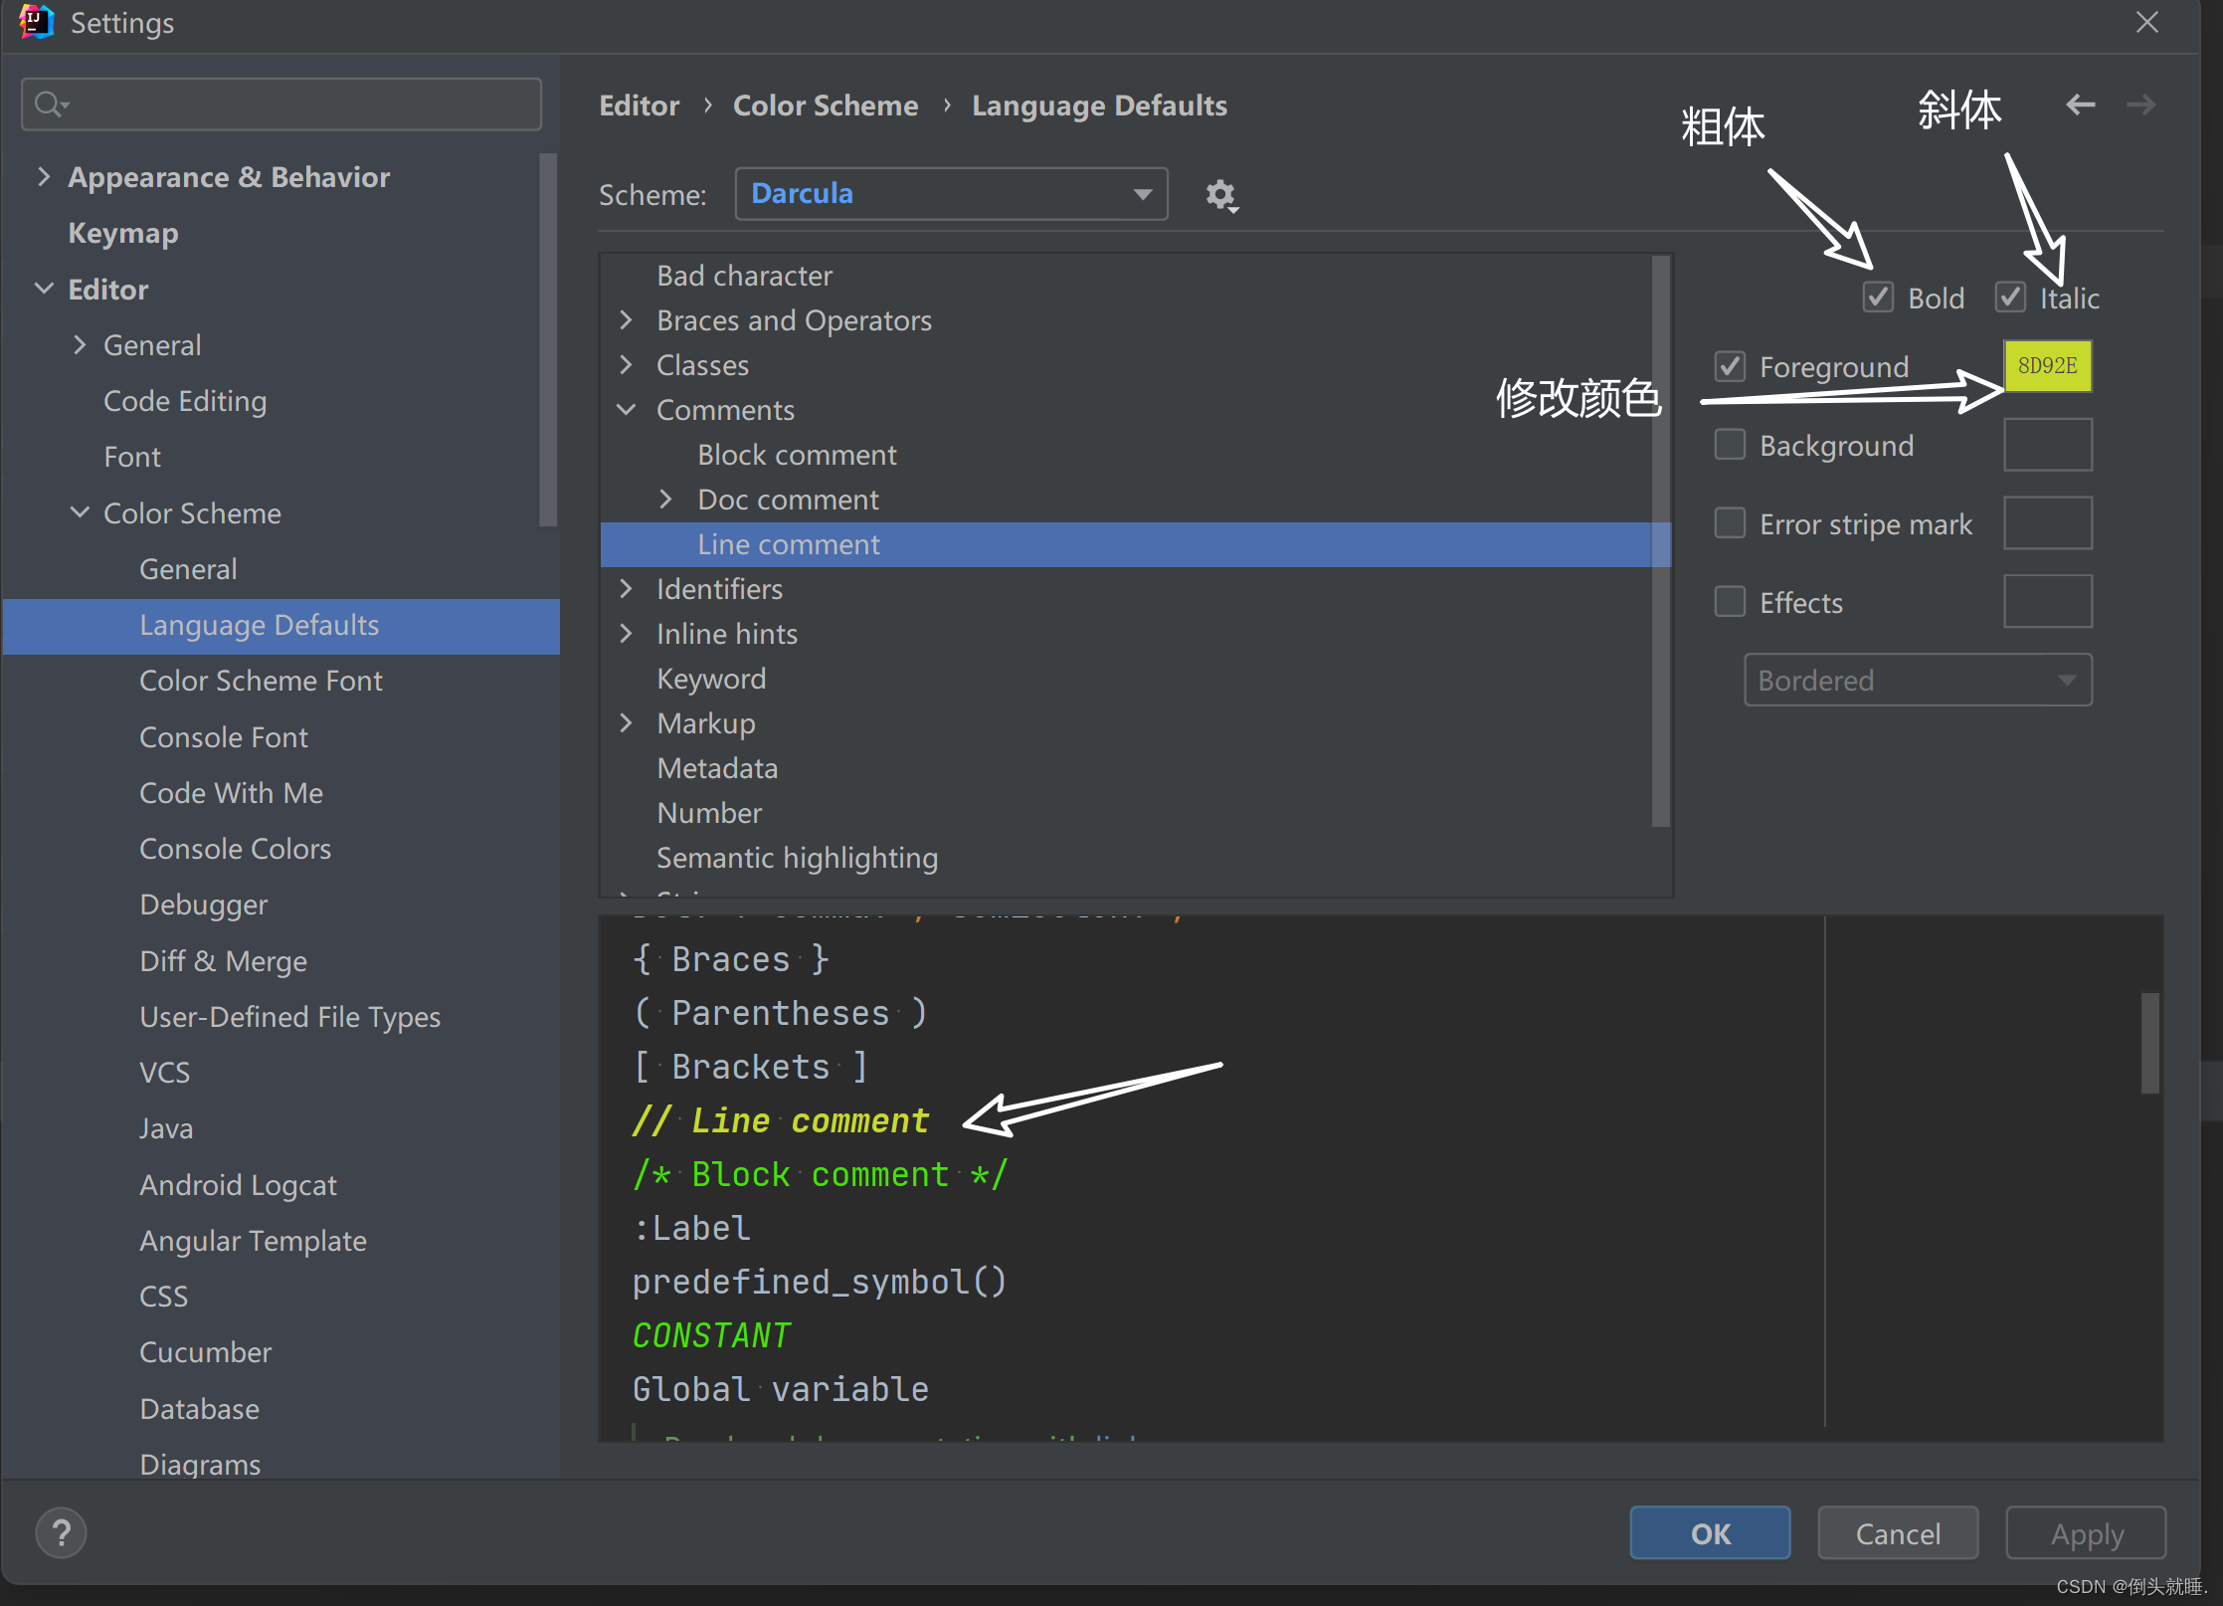The width and height of the screenshot is (2223, 1606).
Task: Select Color Scheme Font in sidebar
Action: 261,681
